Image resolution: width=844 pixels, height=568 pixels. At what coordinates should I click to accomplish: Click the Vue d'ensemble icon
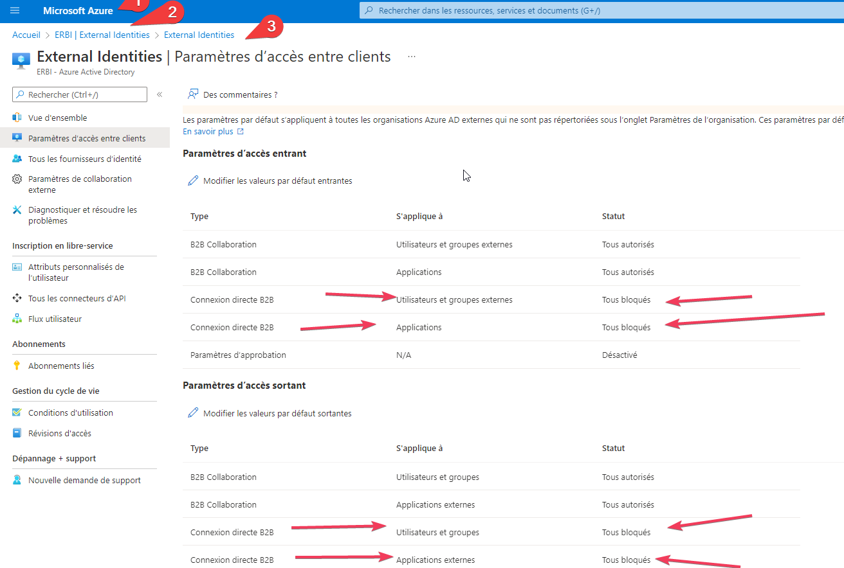tap(17, 118)
